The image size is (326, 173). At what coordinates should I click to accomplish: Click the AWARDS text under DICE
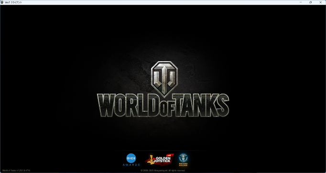(131, 165)
